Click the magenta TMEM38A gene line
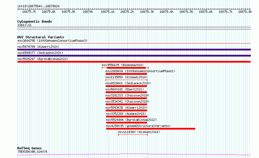 [x=134, y=155]
